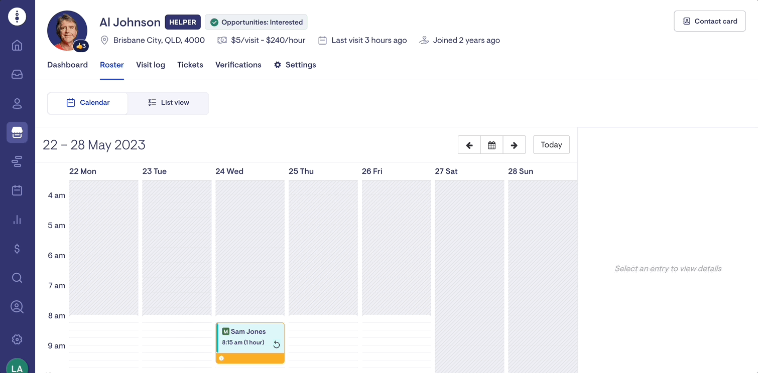Screen dimensions: 758x373
Task: Click the dollar sign billing icon
Action: [17, 249]
